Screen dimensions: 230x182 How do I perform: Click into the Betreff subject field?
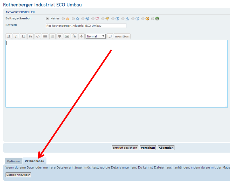(86, 26)
